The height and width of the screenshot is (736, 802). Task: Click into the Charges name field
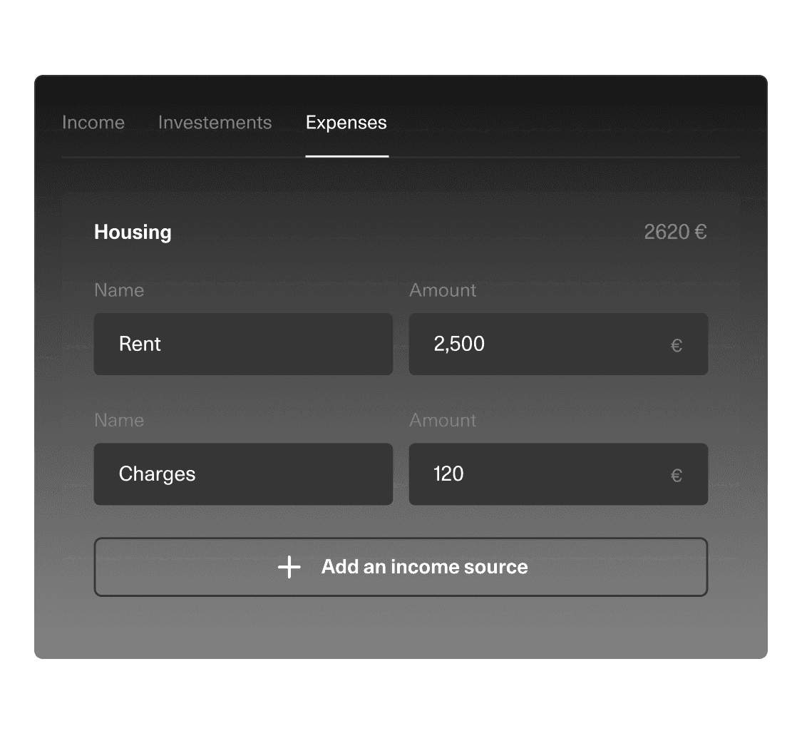244,474
